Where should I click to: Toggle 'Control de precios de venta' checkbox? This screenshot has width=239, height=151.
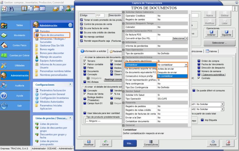coord(82,24)
